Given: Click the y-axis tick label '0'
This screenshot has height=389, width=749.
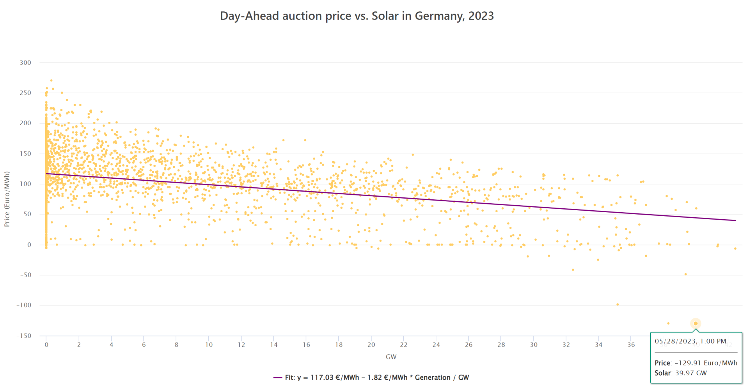Looking at the screenshot, I should click(x=29, y=245).
